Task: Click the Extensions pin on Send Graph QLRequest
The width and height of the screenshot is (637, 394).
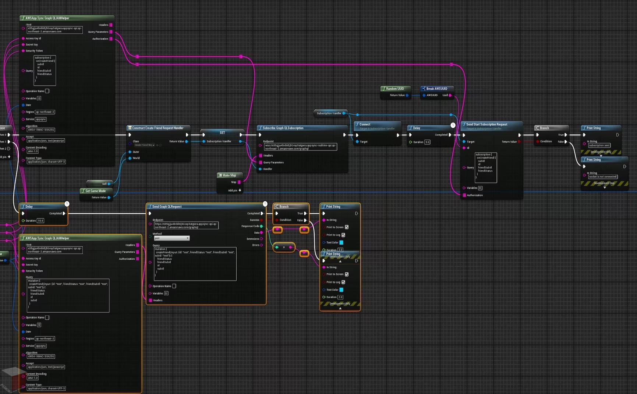Action: click(x=262, y=239)
